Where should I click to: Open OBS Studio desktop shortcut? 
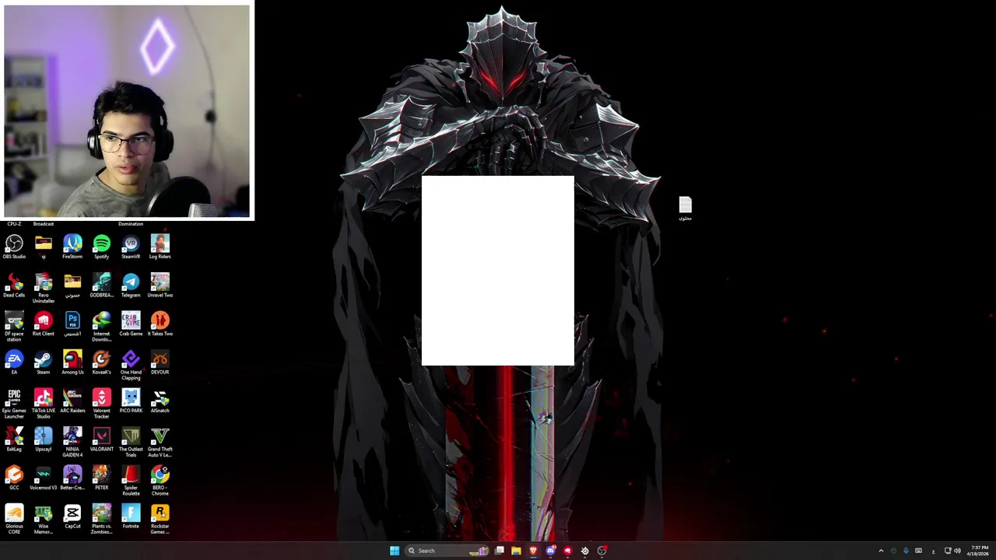(14, 247)
